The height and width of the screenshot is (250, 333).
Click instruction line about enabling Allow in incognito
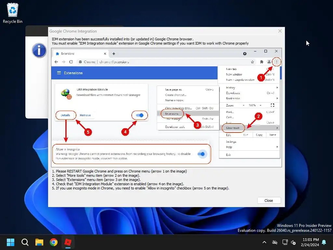(140, 188)
